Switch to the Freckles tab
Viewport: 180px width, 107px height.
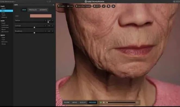(33, 10)
